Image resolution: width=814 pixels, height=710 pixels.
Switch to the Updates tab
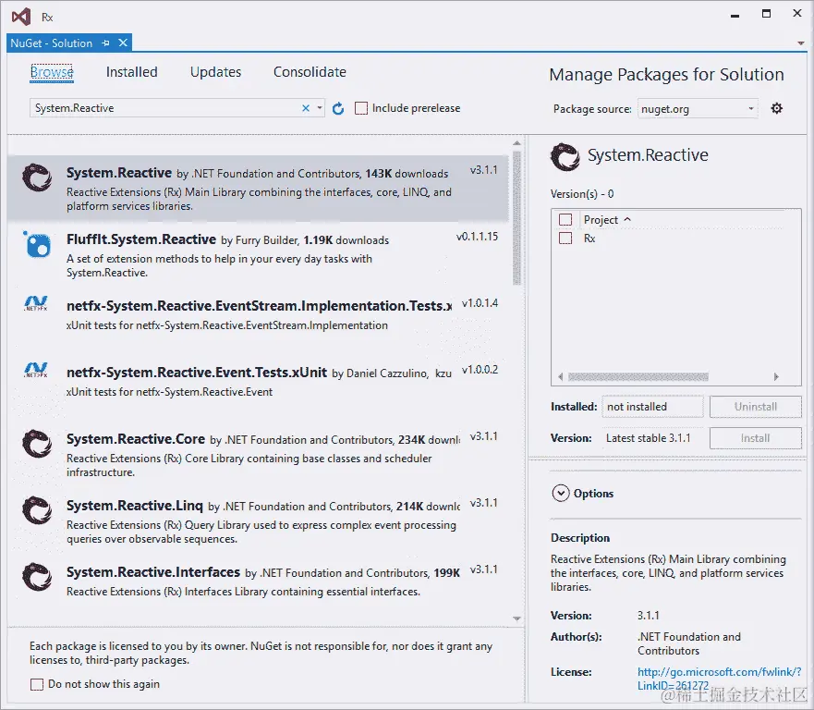point(215,72)
